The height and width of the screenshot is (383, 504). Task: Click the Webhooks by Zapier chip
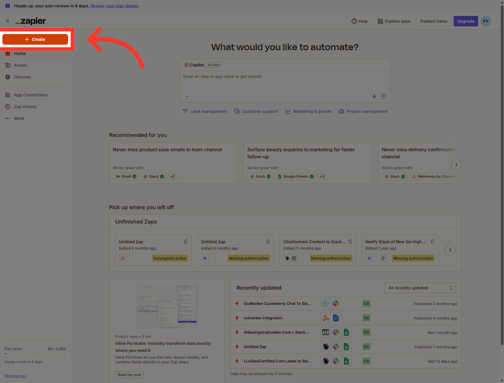(434, 177)
